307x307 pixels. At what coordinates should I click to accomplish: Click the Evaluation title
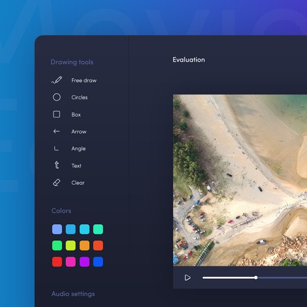coord(188,60)
